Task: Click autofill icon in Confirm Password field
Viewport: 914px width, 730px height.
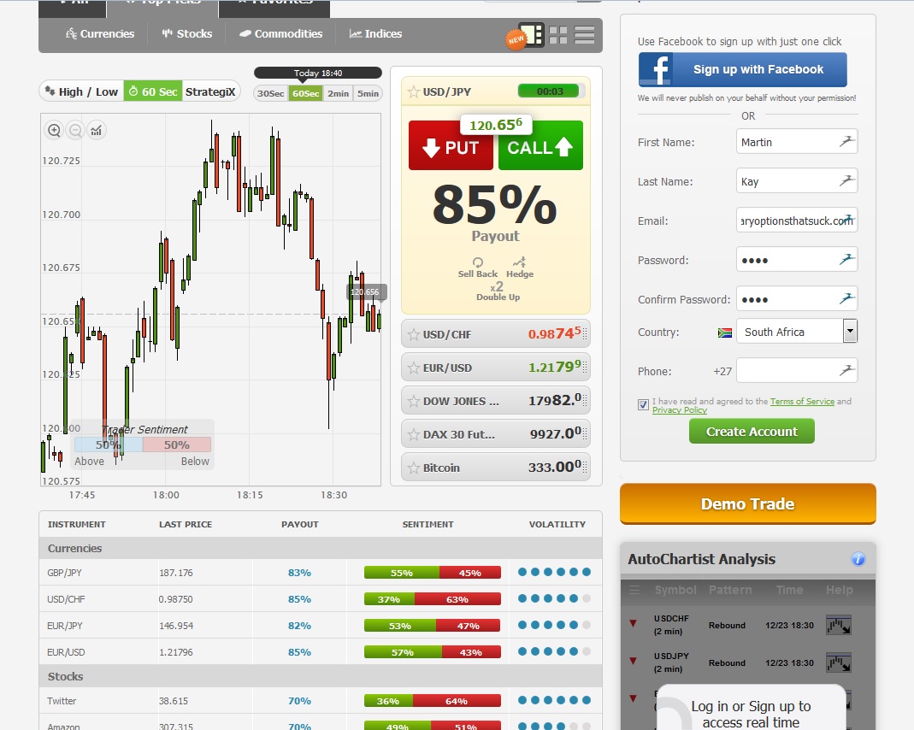Action: [847, 298]
